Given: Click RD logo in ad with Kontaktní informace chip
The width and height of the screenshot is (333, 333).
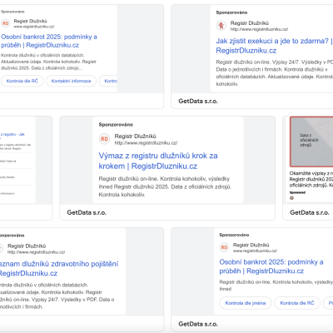Looking at the screenshot, I should tap(6, 23).
